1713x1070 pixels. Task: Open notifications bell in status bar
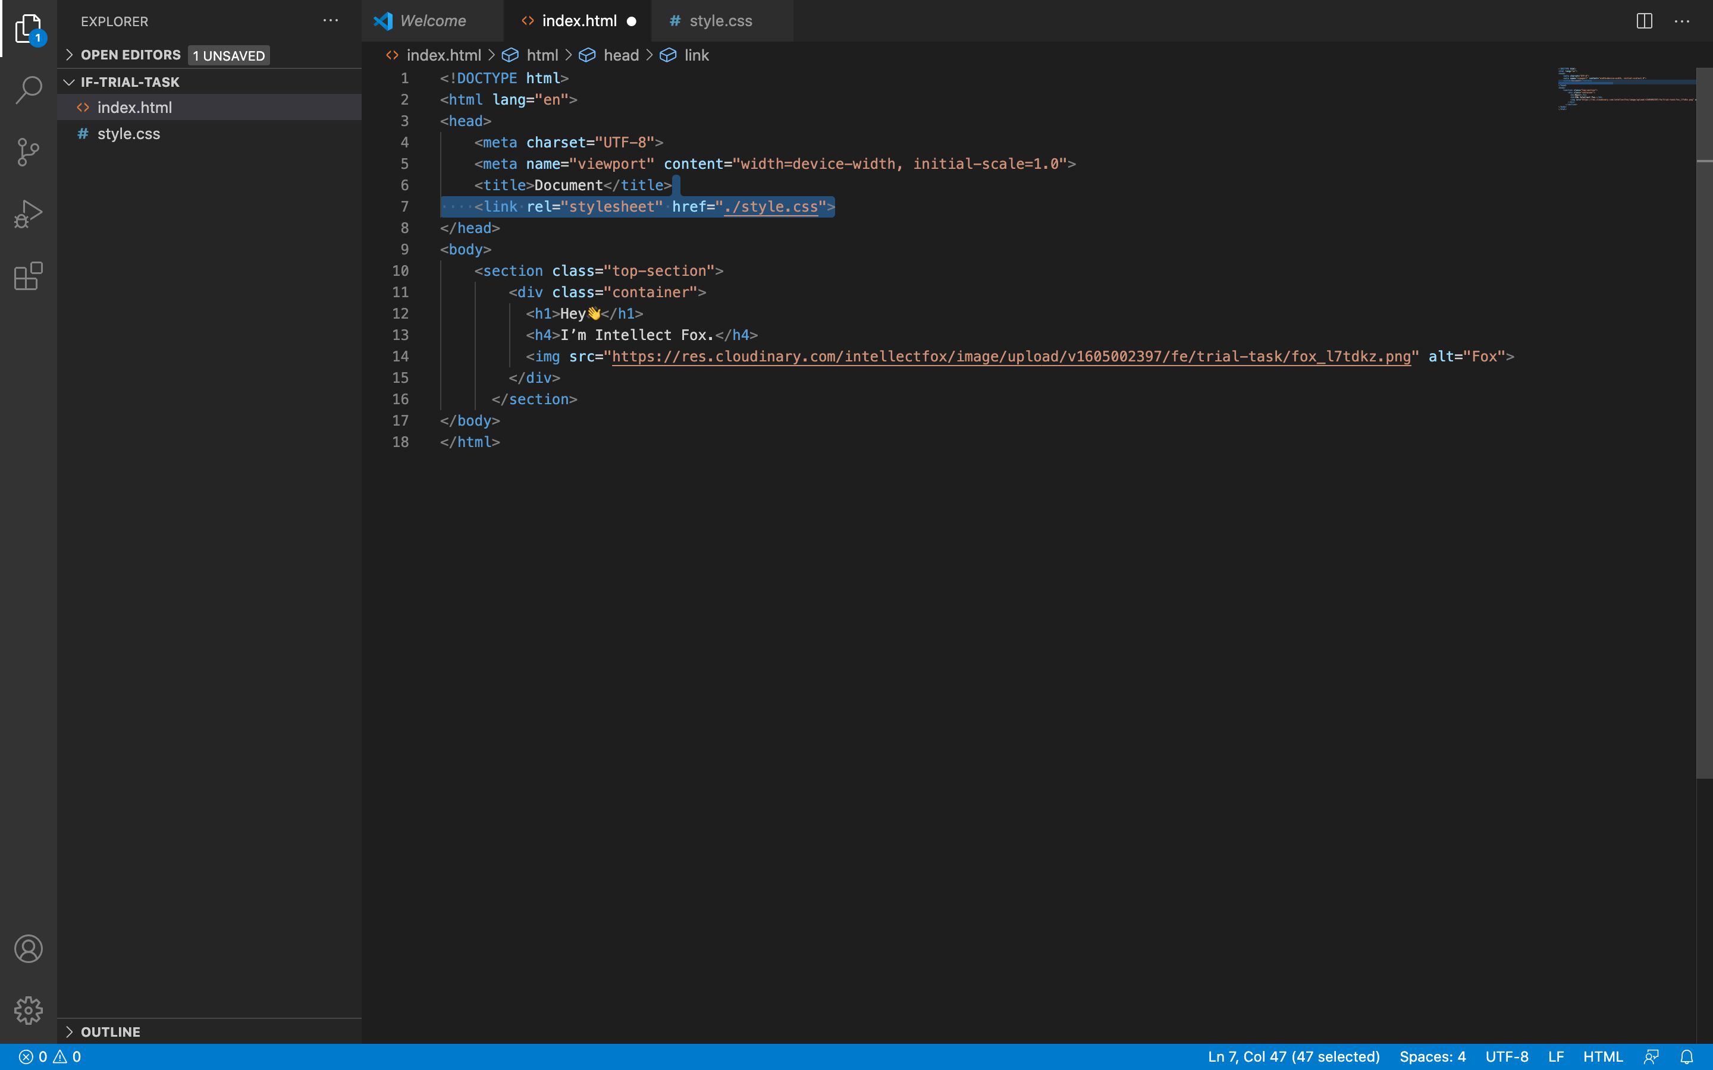(x=1687, y=1056)
